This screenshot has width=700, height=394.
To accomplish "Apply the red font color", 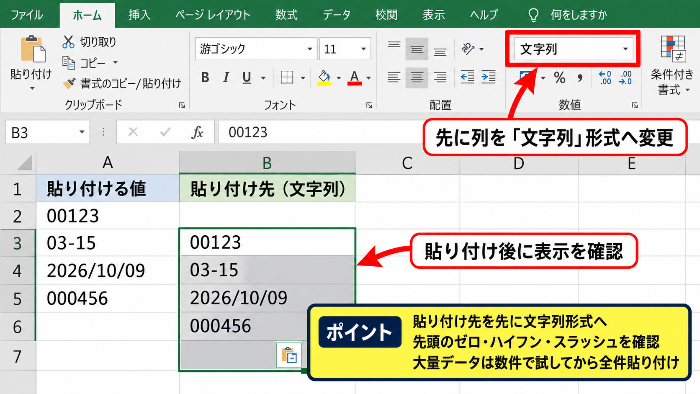I will click(355, 77).
